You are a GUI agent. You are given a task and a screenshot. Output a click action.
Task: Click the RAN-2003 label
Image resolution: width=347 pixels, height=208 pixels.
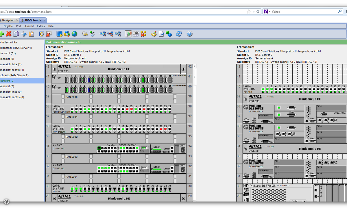[x=71, y=157]
